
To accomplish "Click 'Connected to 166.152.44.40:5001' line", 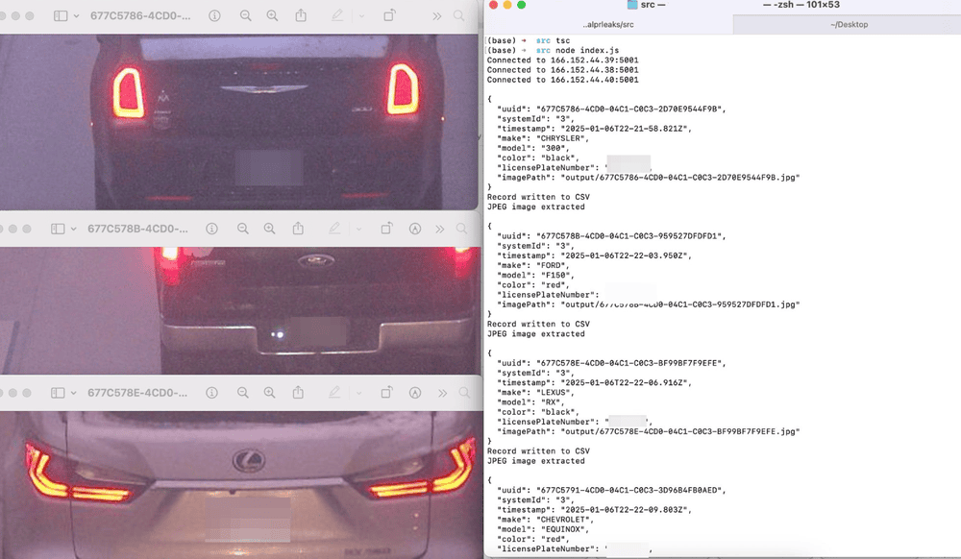I will (x=562, y=80).
